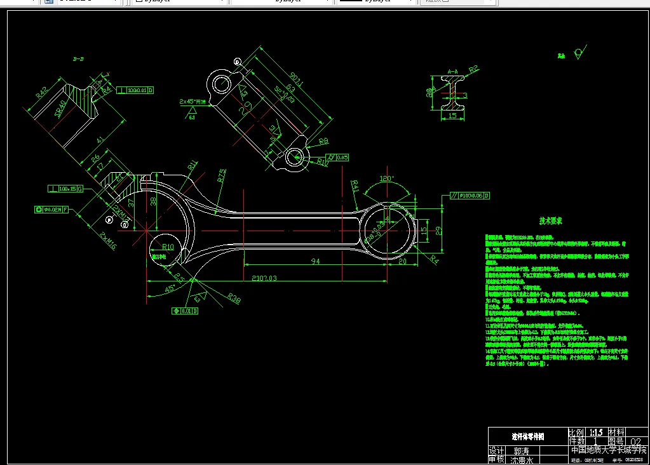650x465 pixels.
Task: Select the 设计 label
Action: coord(497,450)
